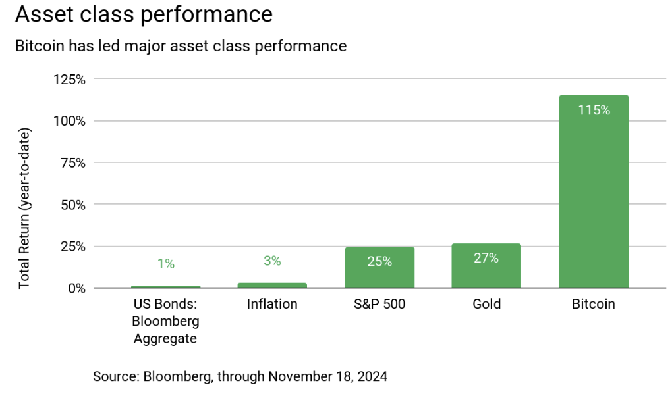Select the "Bitcoin" x-axis category label
The height and width of the screenshot is (400, 672).
tap(594, 305)
